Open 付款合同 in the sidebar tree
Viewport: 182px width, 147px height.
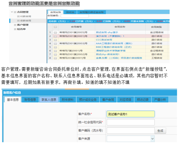pos(26,16)
